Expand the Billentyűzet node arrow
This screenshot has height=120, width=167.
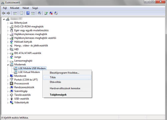[x=8, y=23]
